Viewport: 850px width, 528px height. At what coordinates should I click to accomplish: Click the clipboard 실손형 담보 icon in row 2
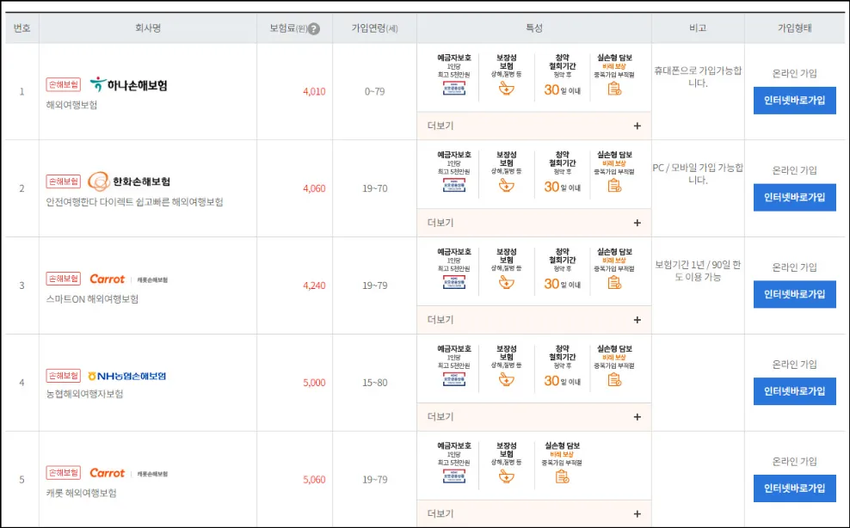pyautogui.click(x=614, y=186)
